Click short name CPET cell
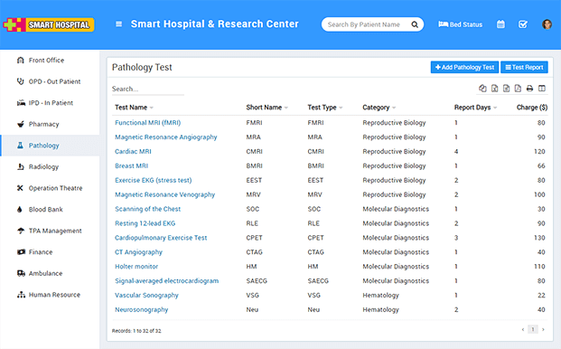 [x=255, y=238]
